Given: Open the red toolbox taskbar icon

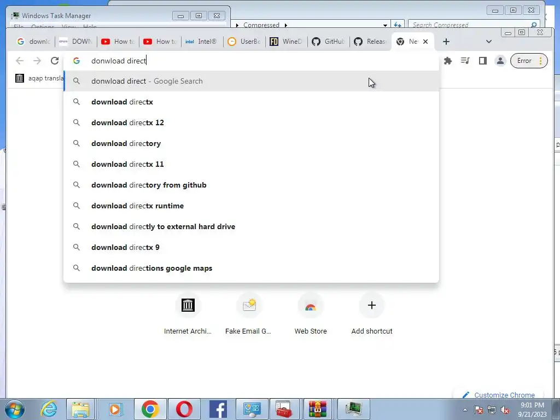Looking at the screenshot, I should (x=284, y=409).
